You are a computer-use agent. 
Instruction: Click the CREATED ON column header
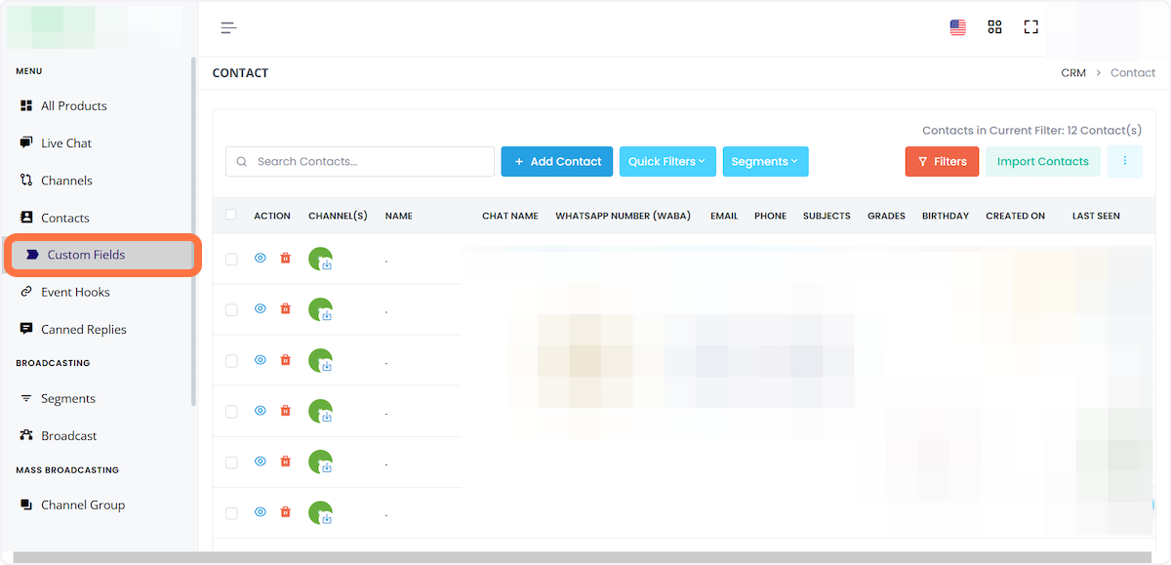tap(1015, 216)
